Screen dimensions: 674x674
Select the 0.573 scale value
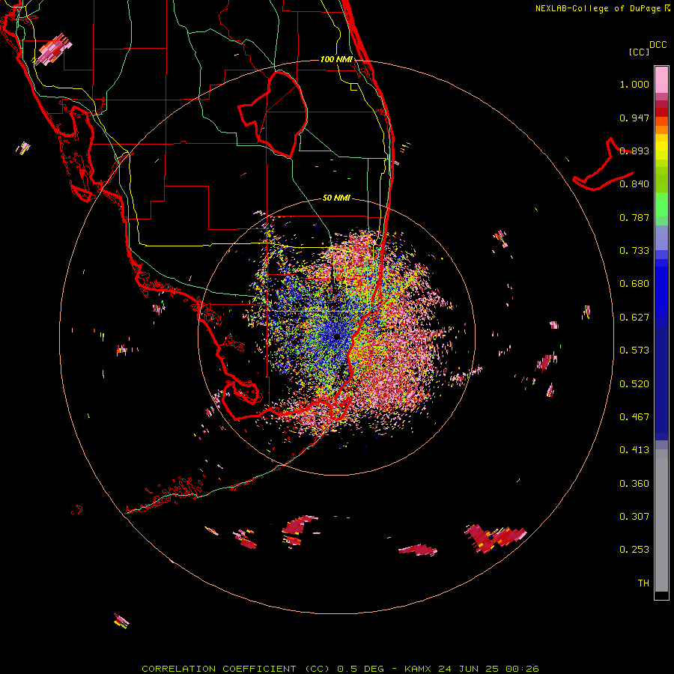pyautogui.click(x=634, y=350)
